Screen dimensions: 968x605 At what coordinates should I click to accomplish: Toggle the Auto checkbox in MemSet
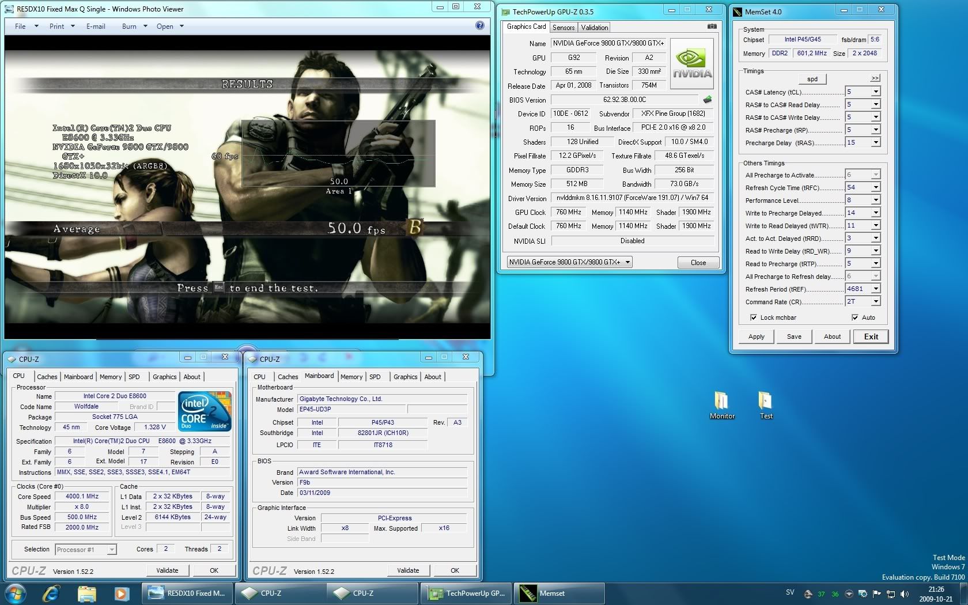[854, 317]
